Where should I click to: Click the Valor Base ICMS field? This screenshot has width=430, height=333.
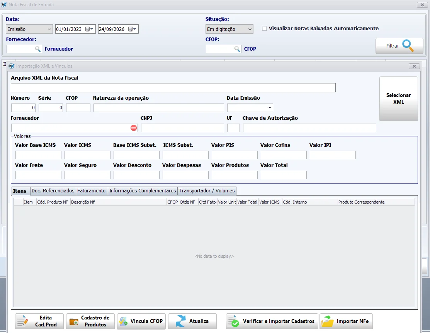pos(38,155)
